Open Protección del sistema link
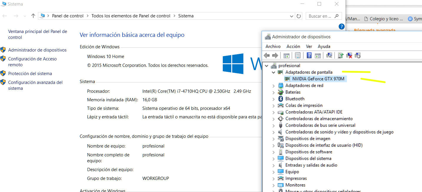 click(30, 74)
